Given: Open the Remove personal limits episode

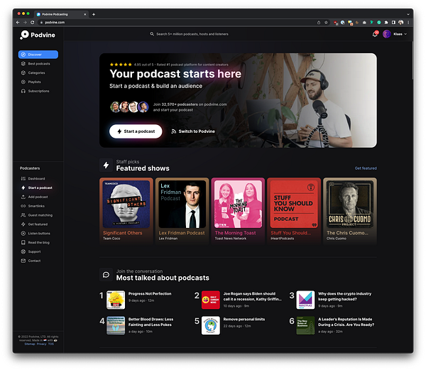Looking at the screenshot, I should coord(244,319).
